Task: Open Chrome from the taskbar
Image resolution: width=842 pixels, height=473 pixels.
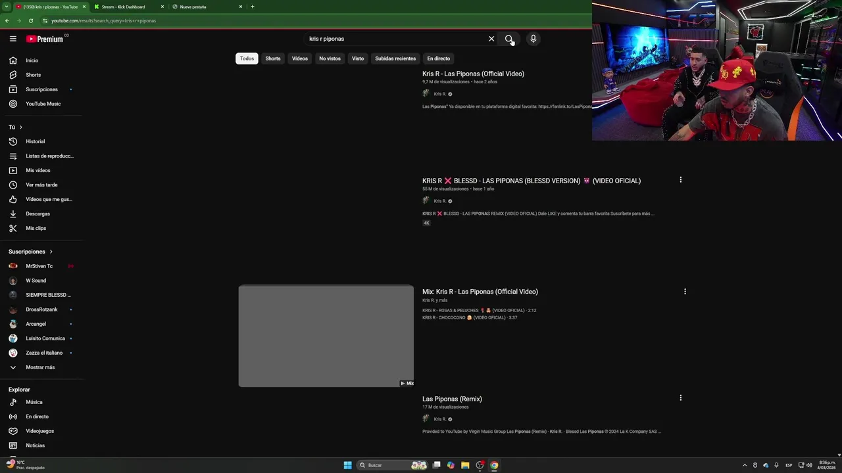Action: [x=494, y=465]
